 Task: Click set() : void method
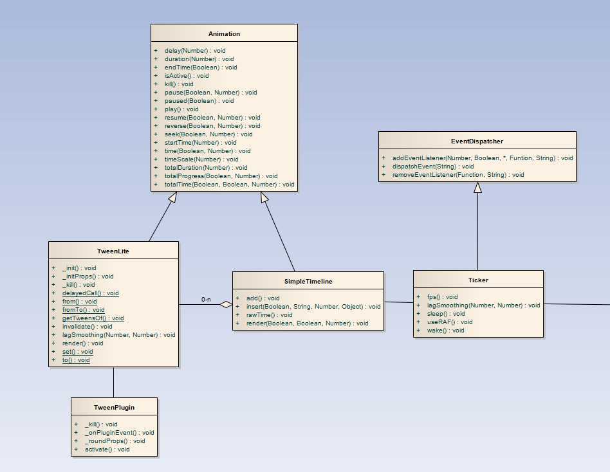click(x=77, y=352)
